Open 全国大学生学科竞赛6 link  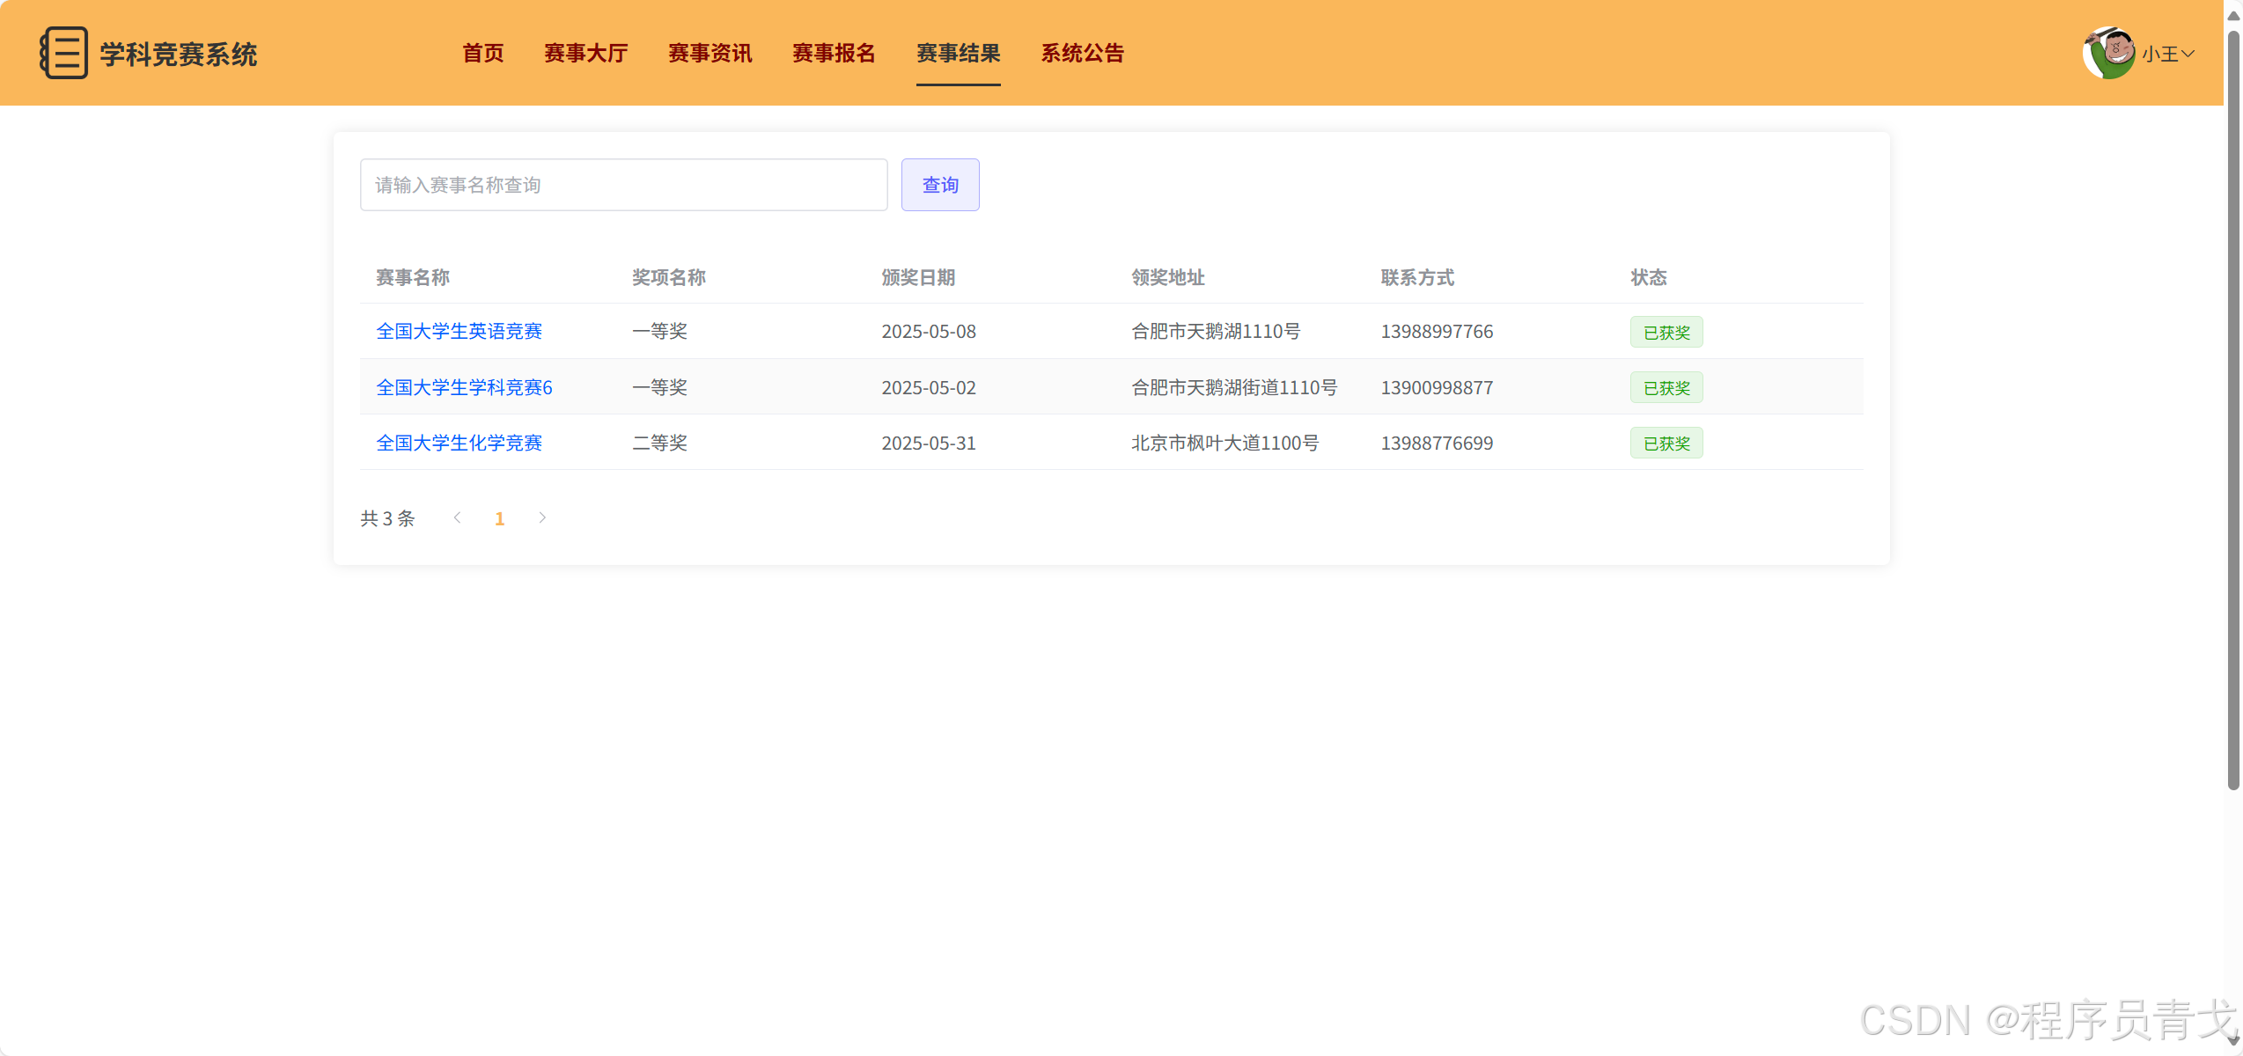coord(464,388)
